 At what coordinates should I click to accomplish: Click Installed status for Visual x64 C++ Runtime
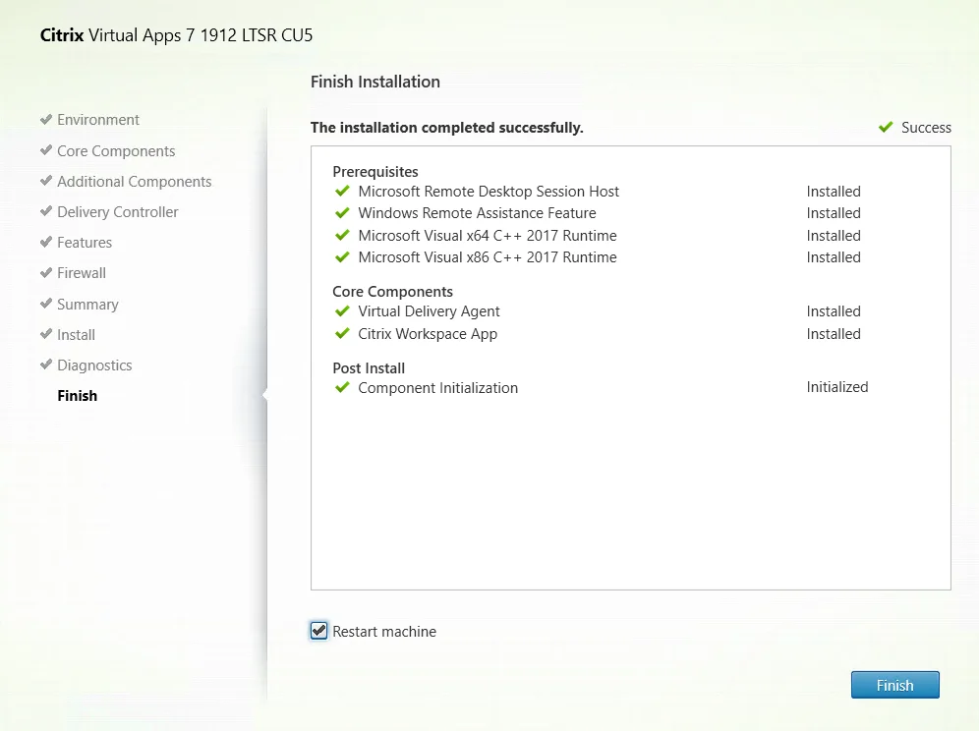pos(834,236)
